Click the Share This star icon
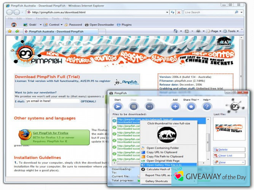Screen dimensions: 254x190 pyautogui.click(x=190, y=106)
